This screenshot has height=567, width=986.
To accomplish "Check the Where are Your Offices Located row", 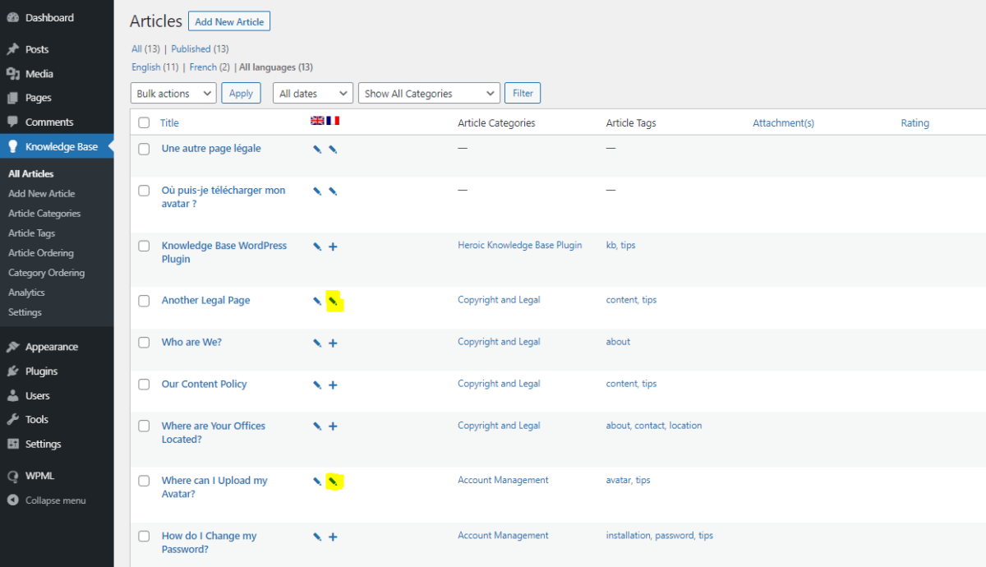I will coord(144,426).
